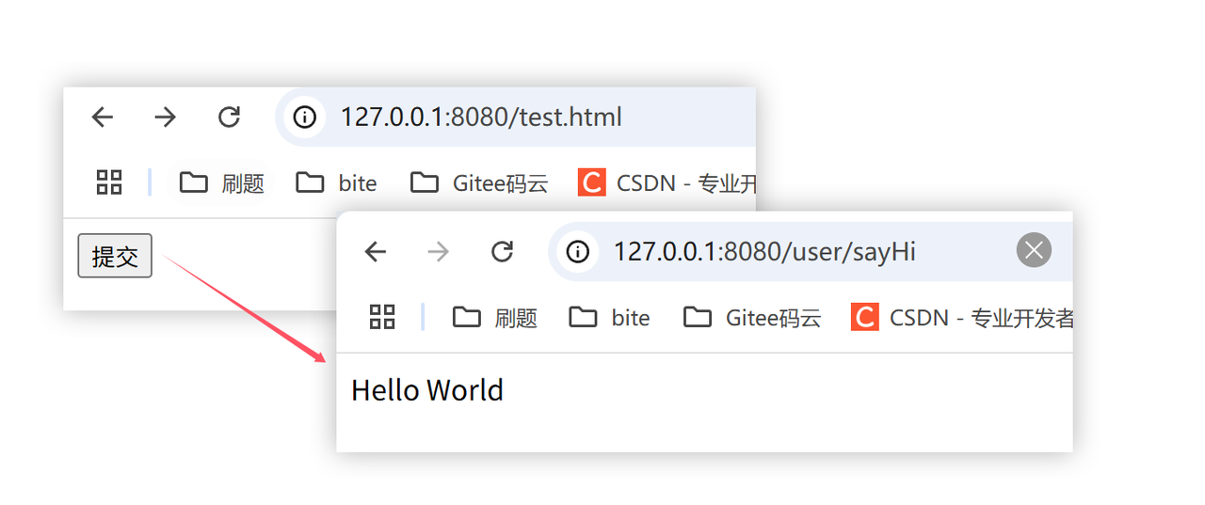The height and width of the screenshot is (505, 1205).
Task: Open Gitee码云 bookmark folder in upper window
Action: [479, 182]
